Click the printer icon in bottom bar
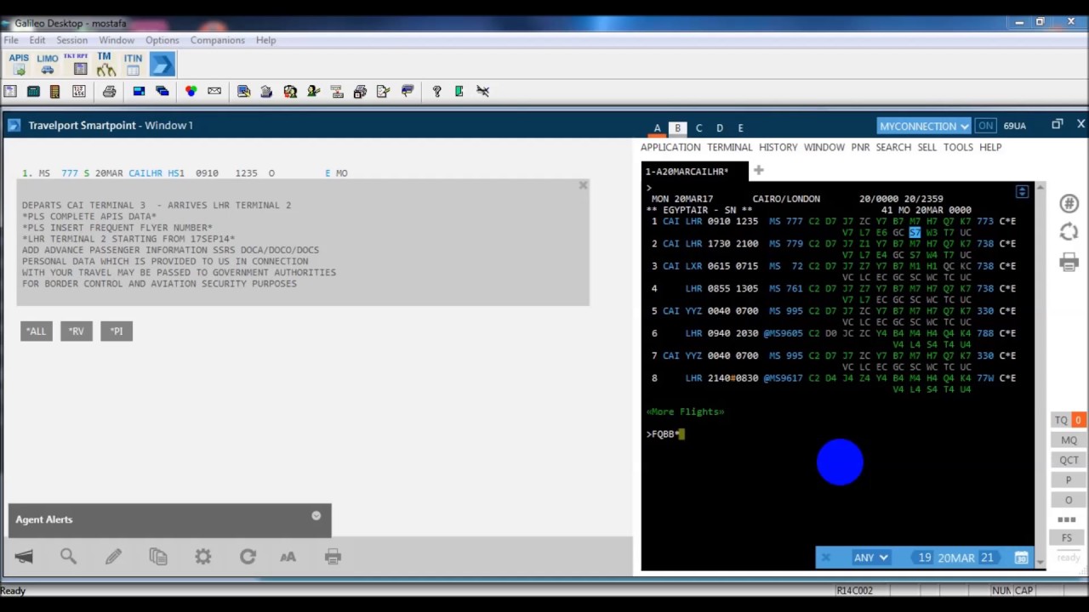The height and width of the screenshot is (612, 1089). tap(333, 557)
